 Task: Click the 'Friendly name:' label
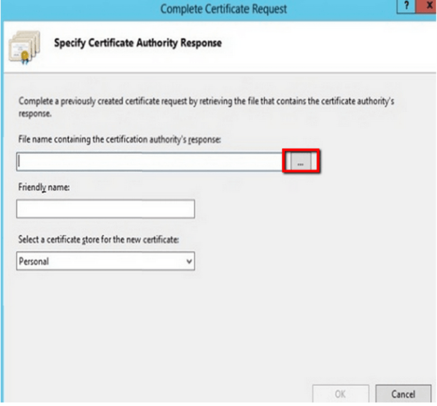pyautogui.click(x=44, y=187)
